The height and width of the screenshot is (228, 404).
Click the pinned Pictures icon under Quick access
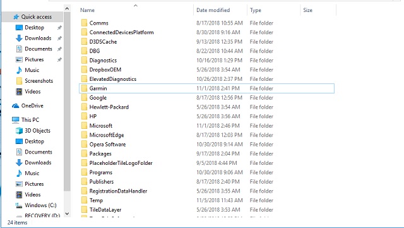[19, 59]
